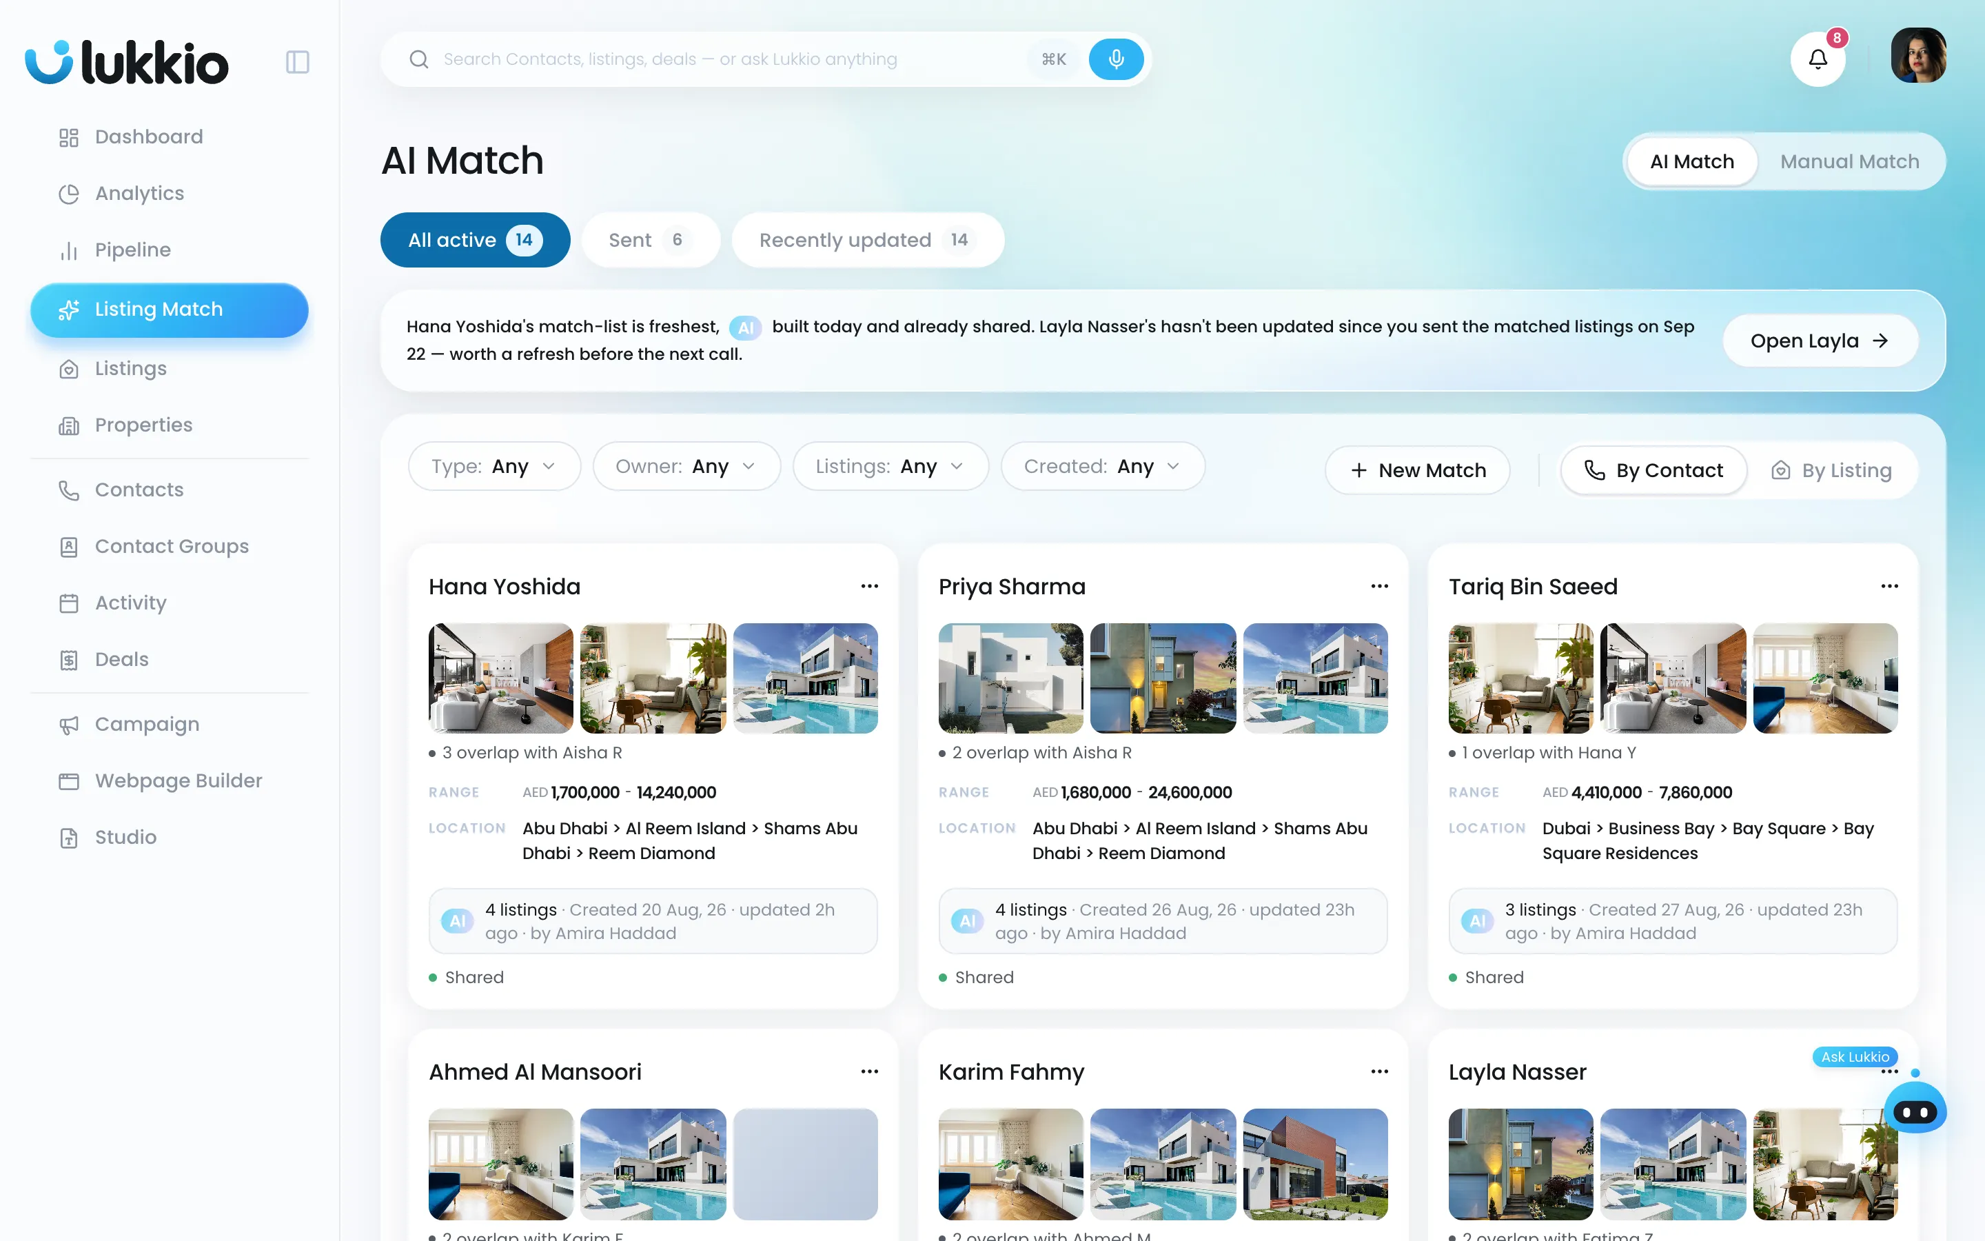The height and width of the screenshot is (1241, 1985).
Task: Click the Properties building icon
Action: point(69,426)
